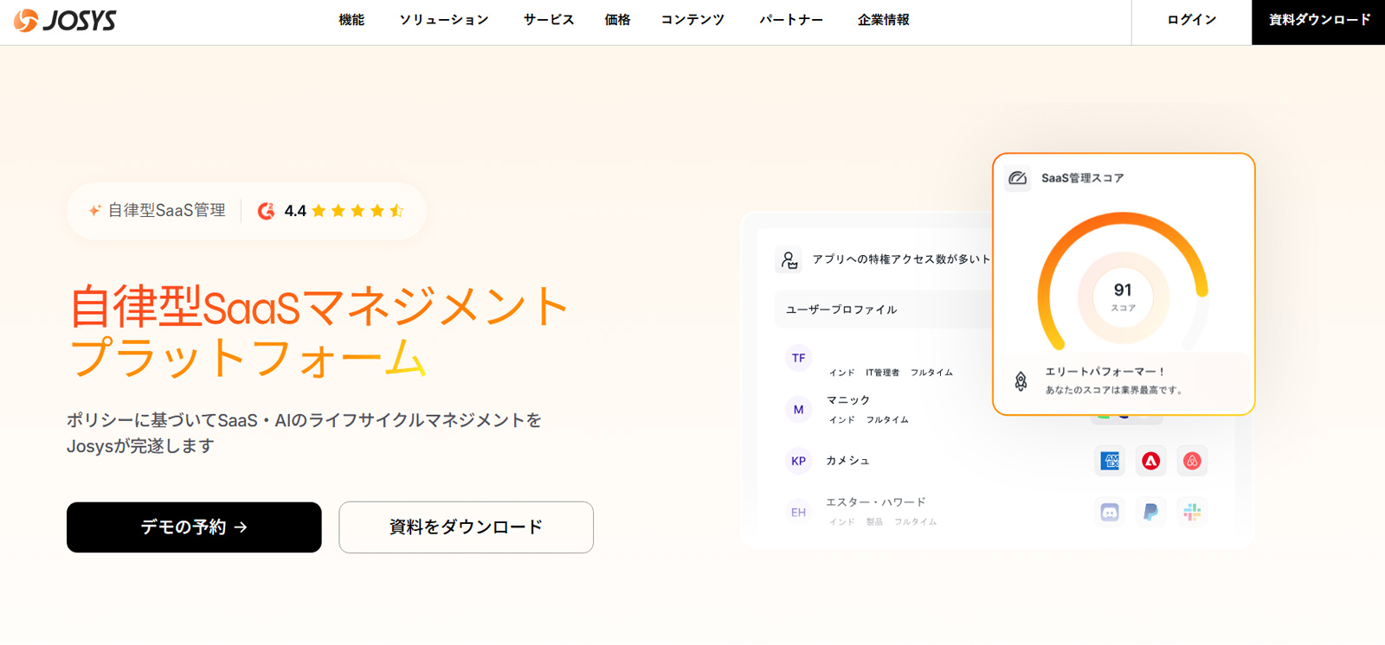Click the half-filled fifth rating star

pyautogui.click(x=396, y=210)
